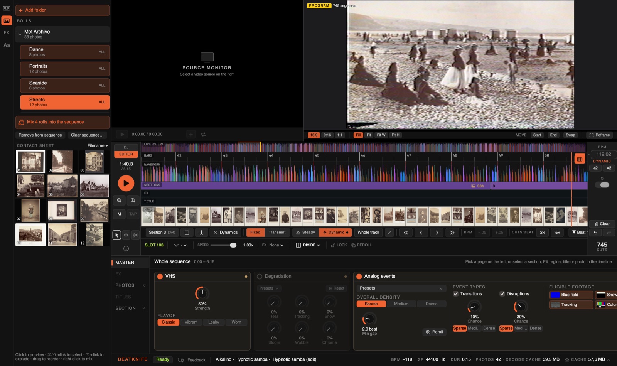Toggle the Q switch
The height and width of the screenshot is (366, 617).
602,185
